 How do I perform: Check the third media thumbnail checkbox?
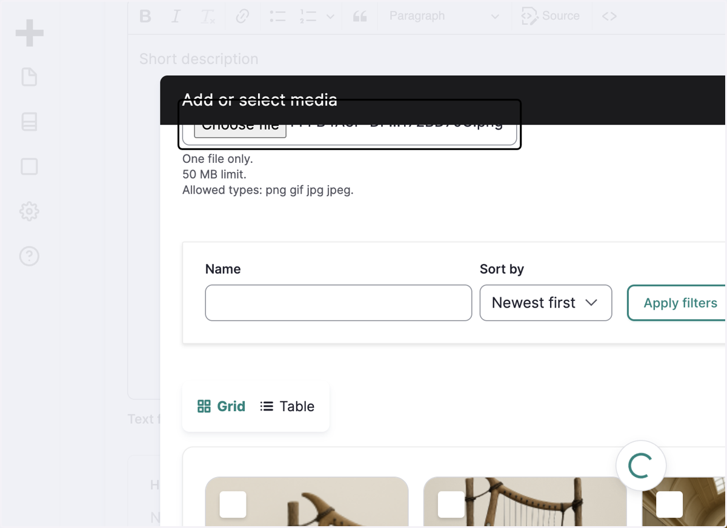669,504
